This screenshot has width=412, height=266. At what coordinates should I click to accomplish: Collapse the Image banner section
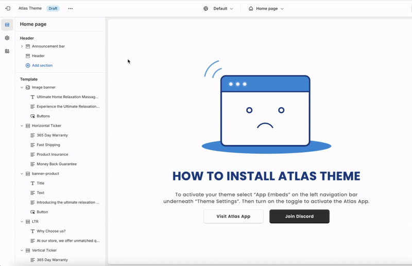(22, 87)
